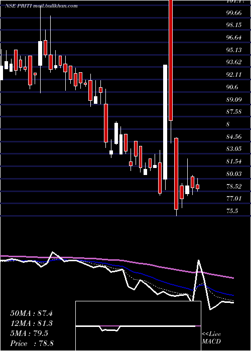The width and height of the screenshot is (251, 351).
Task: Click the '12MA : 81.3' reading
Action: [x=31, y=323]
